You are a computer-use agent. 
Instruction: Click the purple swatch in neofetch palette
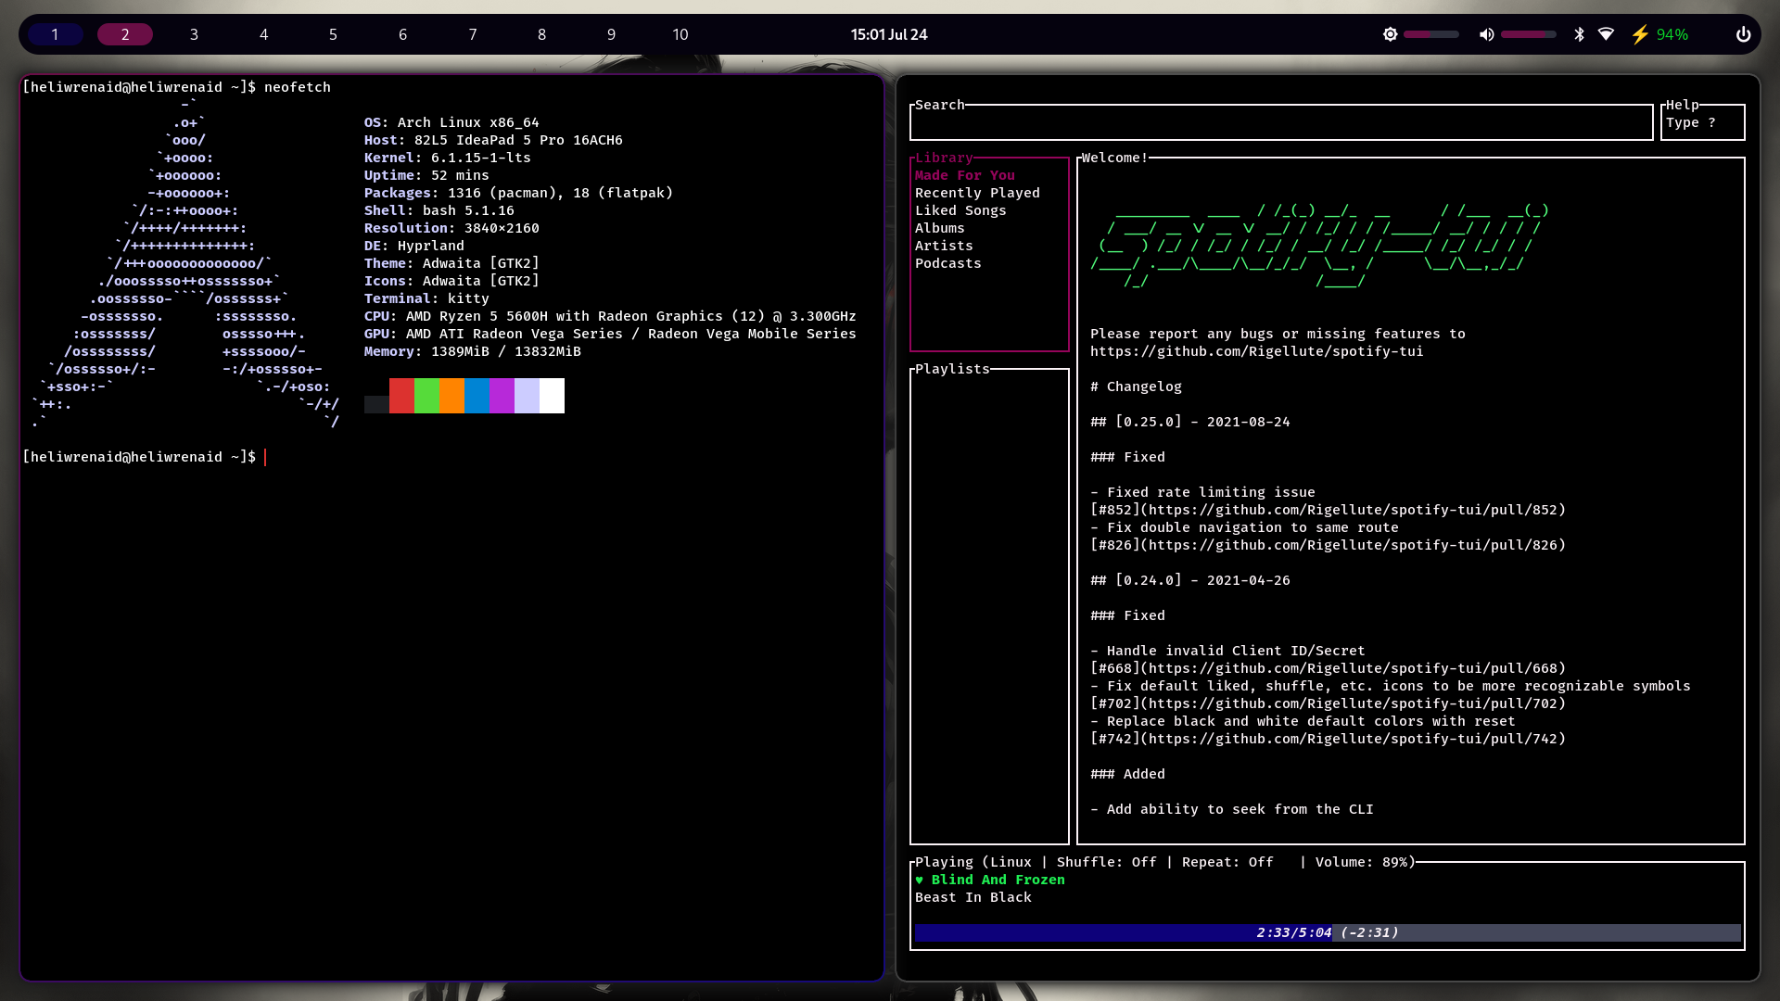[x=502, y=396]
